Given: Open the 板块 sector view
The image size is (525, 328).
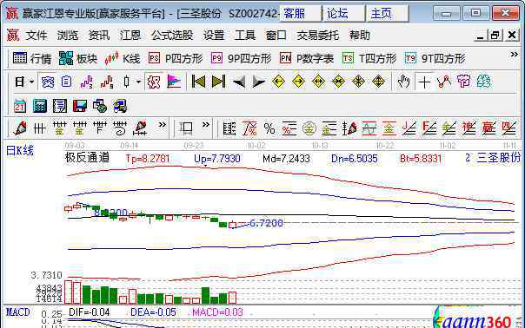Looking at the screenshot, I should pyautogui.click(x=78, y=58).
